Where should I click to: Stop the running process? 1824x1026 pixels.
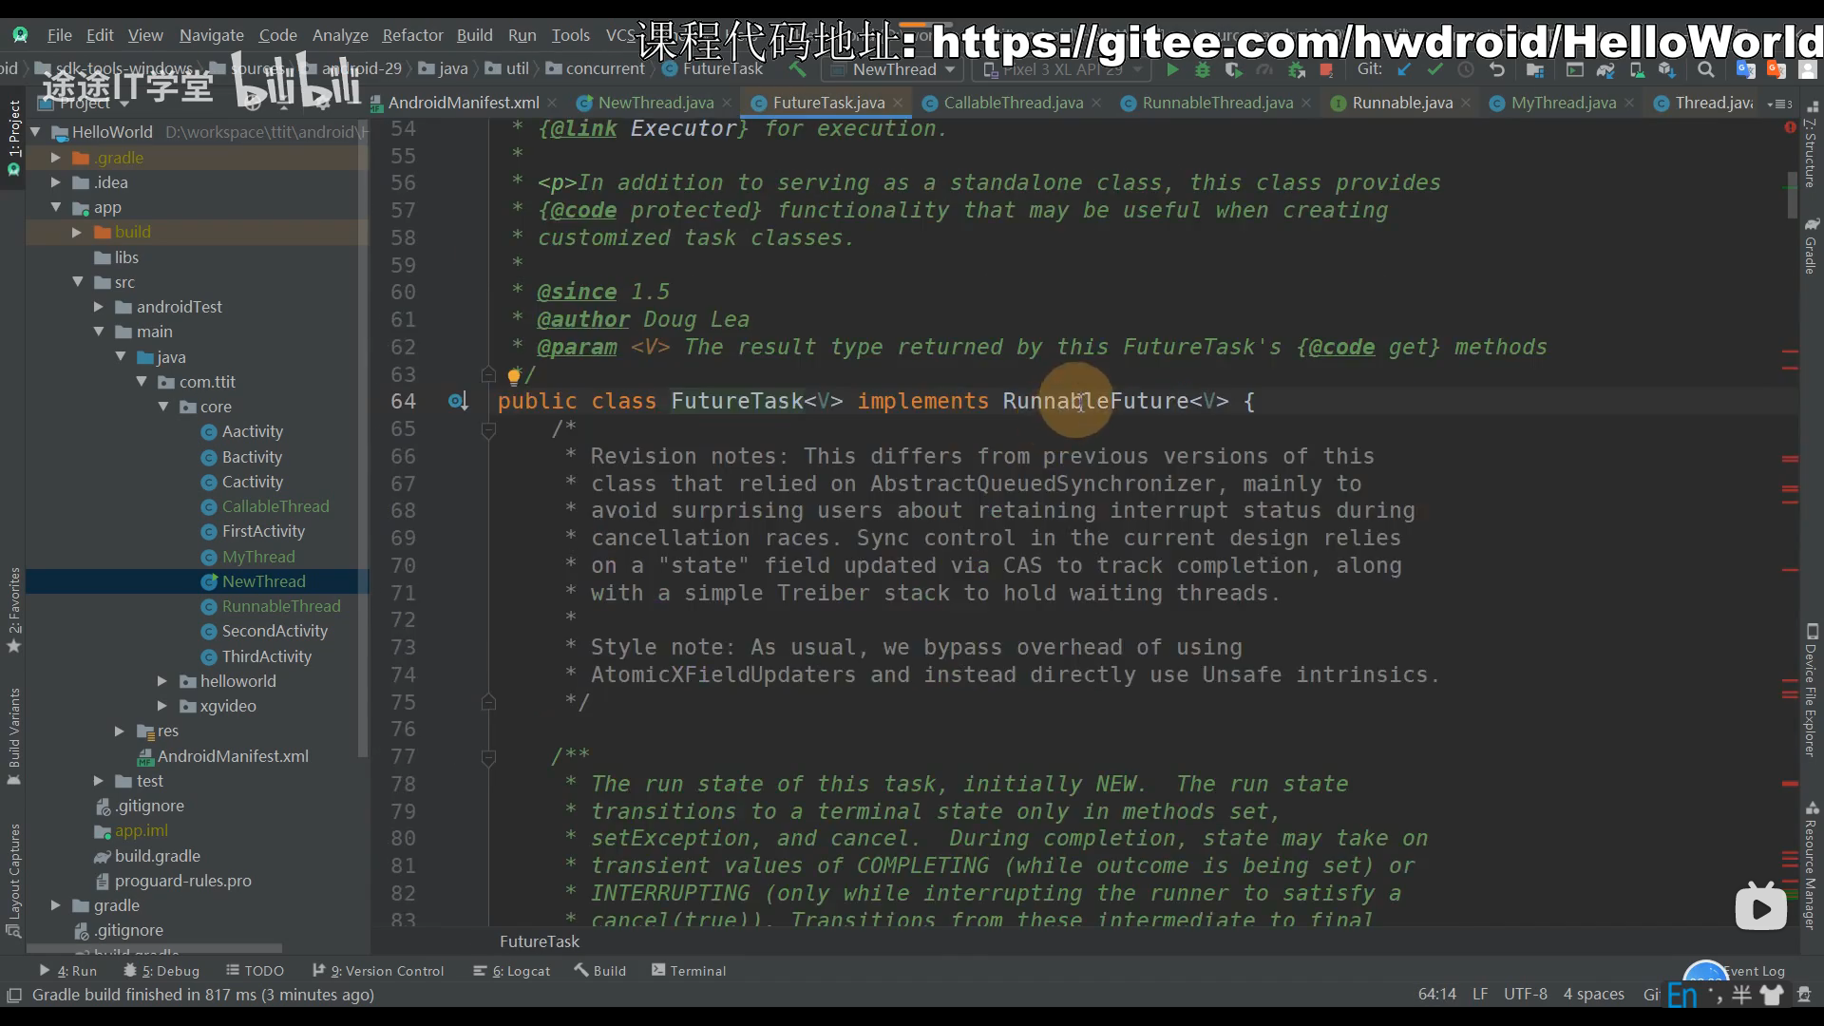point(1326,69)
